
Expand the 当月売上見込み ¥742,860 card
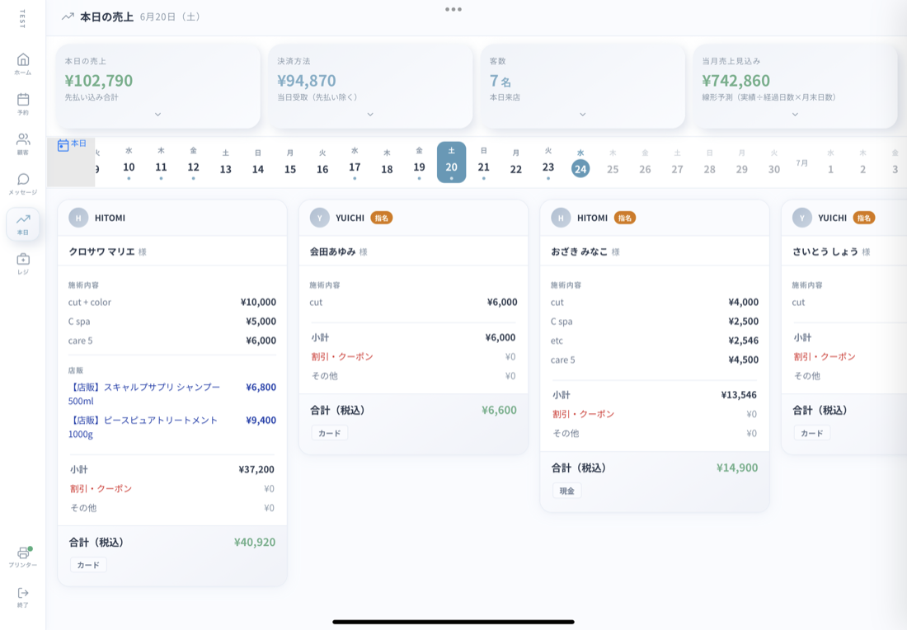click(x=795, y=115)
